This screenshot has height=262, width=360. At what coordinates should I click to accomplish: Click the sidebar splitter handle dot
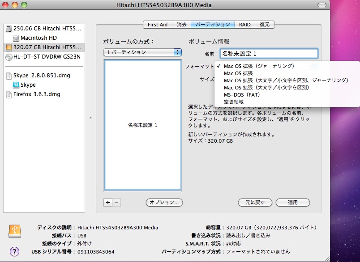tap(90, 118)
